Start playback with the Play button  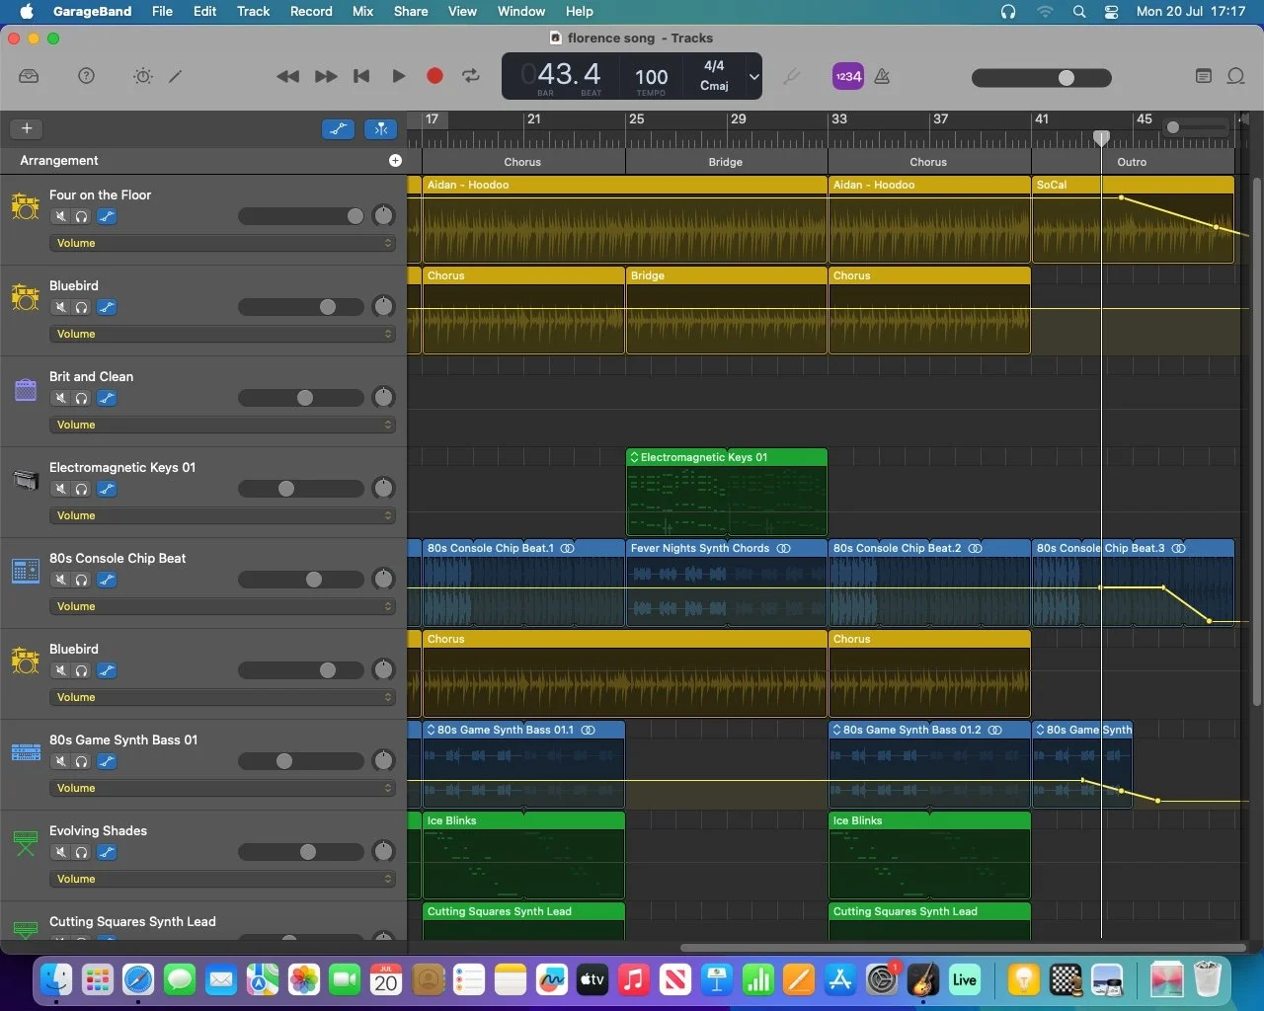click(x=399, y=76)
